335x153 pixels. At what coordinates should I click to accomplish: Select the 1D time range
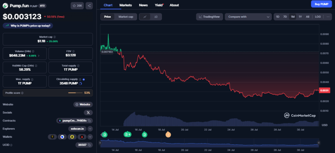click(277, 17)
